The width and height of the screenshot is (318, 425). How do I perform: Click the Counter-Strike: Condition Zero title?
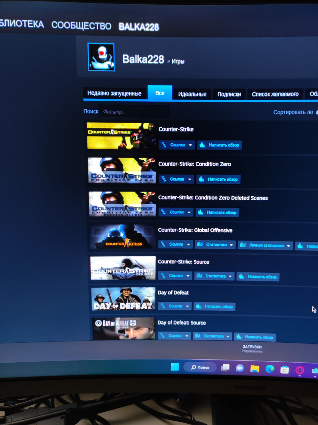194,164
